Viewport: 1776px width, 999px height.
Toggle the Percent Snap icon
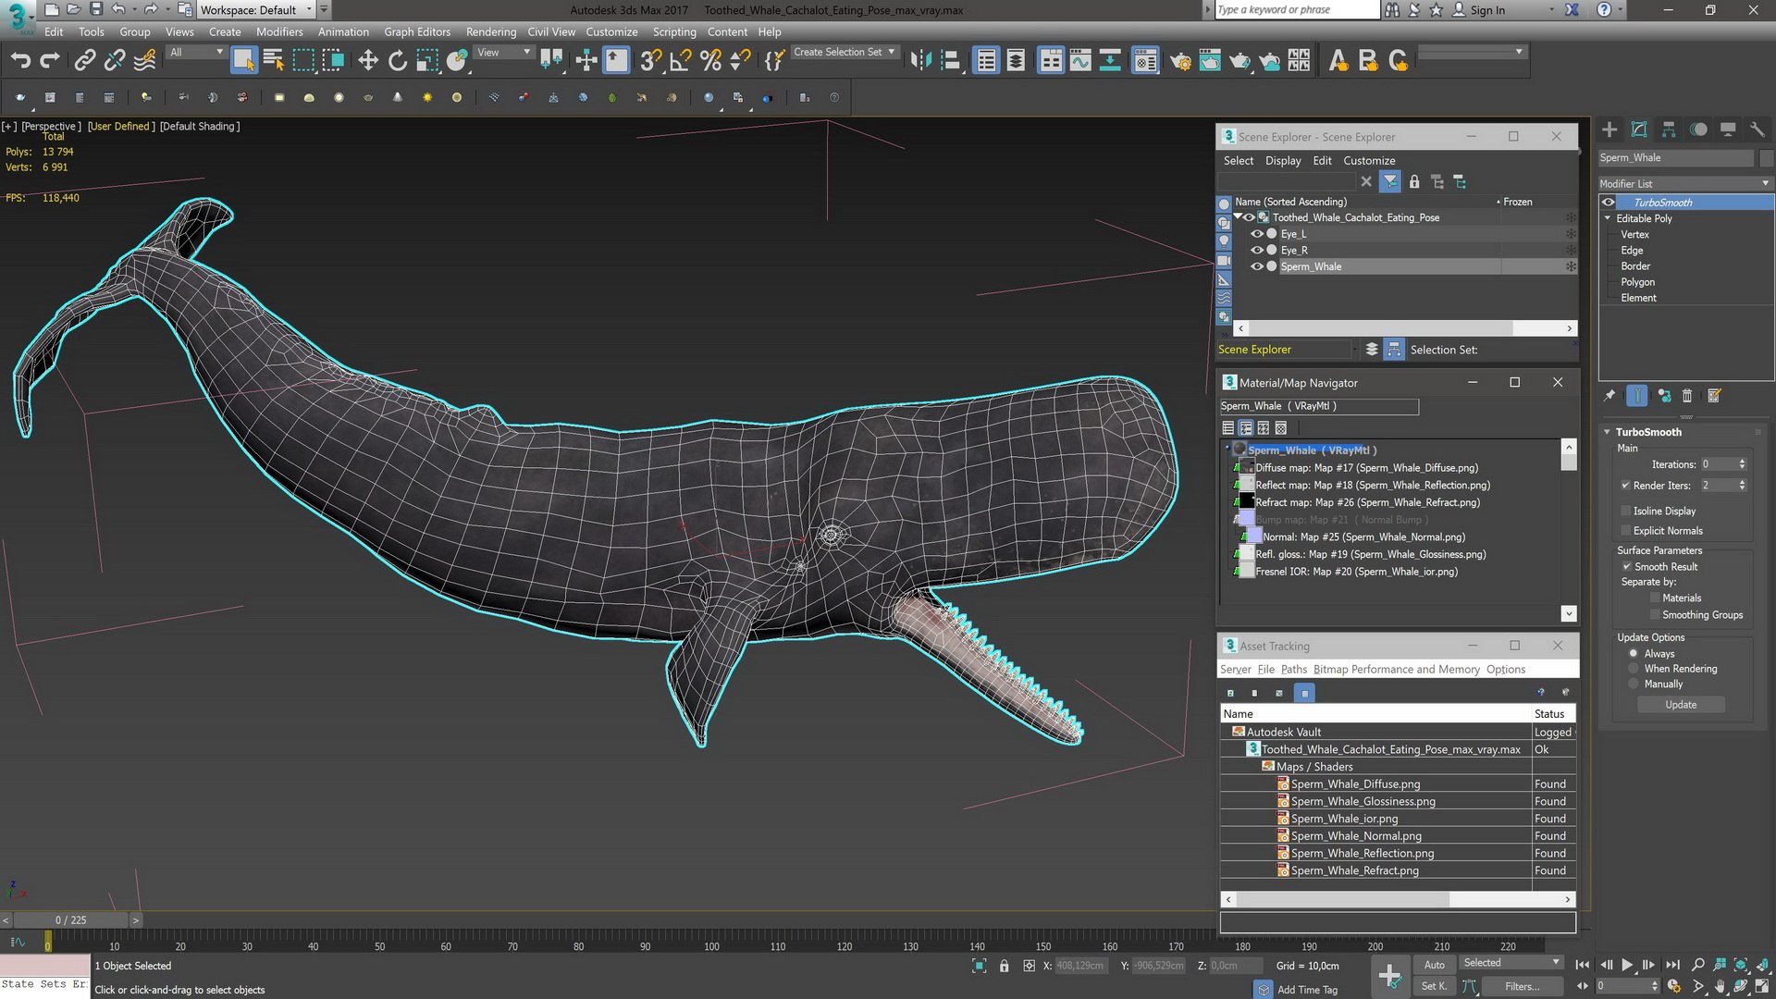710,61
